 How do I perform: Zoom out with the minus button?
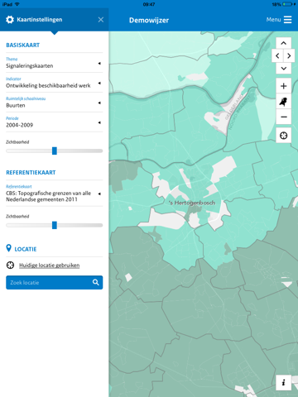click(x=283, y=117)
